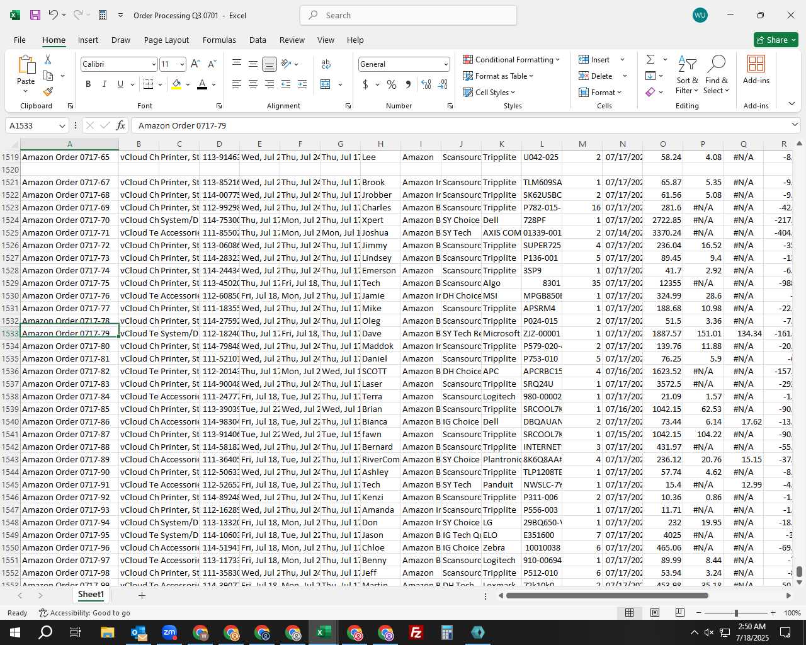Expand Format as Table menu
The height and width of the screenshot is (645, 806).
(x=498, y=76)
